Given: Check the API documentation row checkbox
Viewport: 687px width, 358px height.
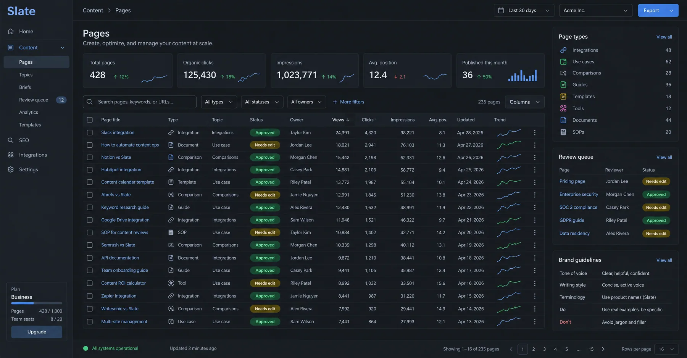Looking at the screenshot, I should click(90, 258).
